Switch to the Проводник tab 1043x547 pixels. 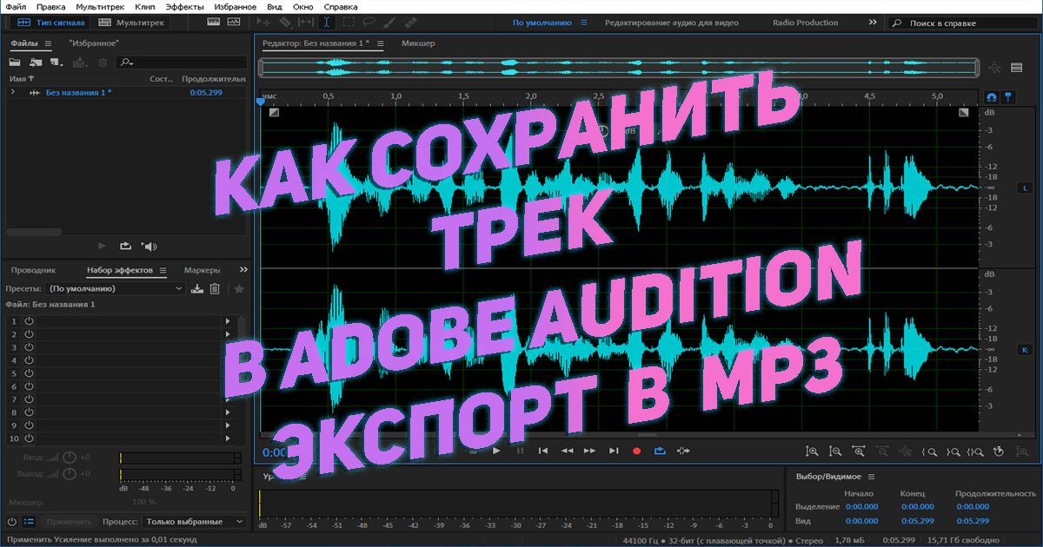(x=34, y=270)
